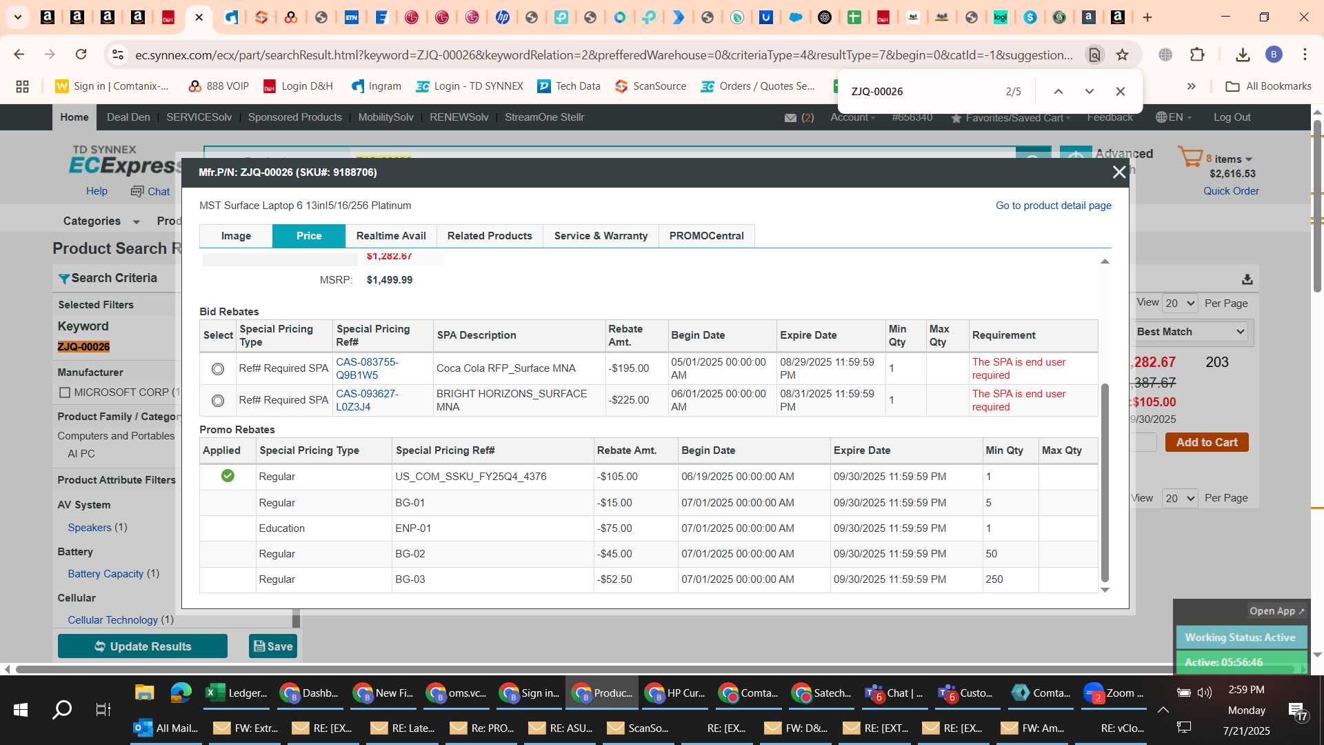Viewport: 1324px width, 745px height.
Task: Open SPA ref CAS-093627-L0Z3J4 link
Action: pyautogui.click(x=367, y=401)
